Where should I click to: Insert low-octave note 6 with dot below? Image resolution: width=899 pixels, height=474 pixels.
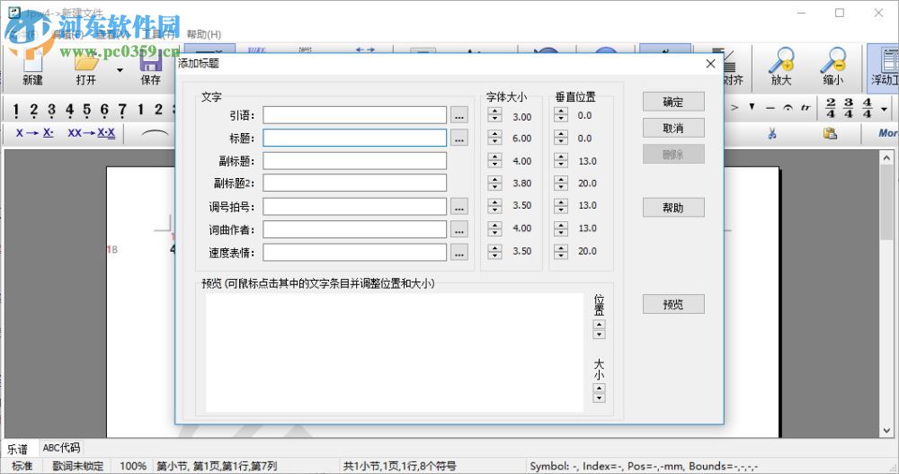coord(104,110)
